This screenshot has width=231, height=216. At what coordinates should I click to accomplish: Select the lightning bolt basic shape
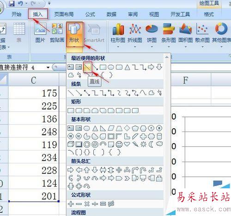pos(135,144)
